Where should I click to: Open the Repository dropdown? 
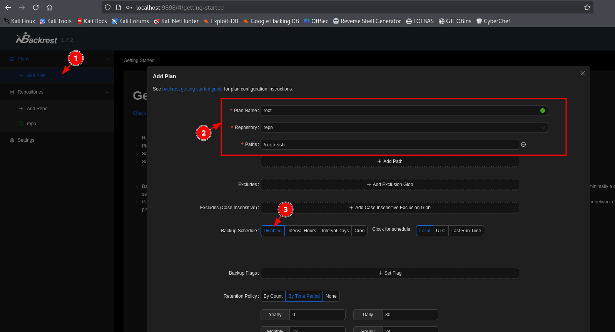click(404, 127)
